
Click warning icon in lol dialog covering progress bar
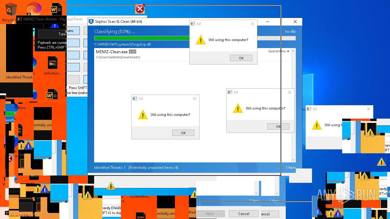tap(201, 40)
